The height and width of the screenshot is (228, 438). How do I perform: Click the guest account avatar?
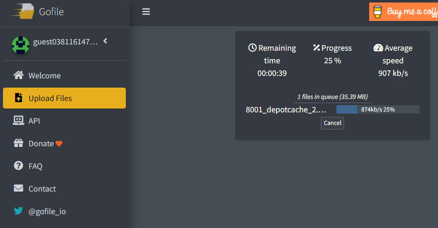pos(21,45)
